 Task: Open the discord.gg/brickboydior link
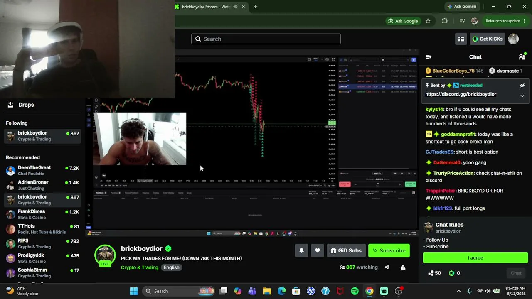click(x=461, y=94)
